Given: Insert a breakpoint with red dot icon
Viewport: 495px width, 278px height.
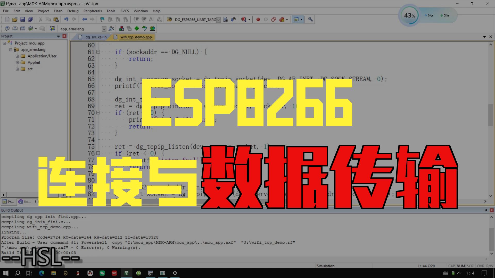Looking at the screenshot, I should (x=258, y=19).
